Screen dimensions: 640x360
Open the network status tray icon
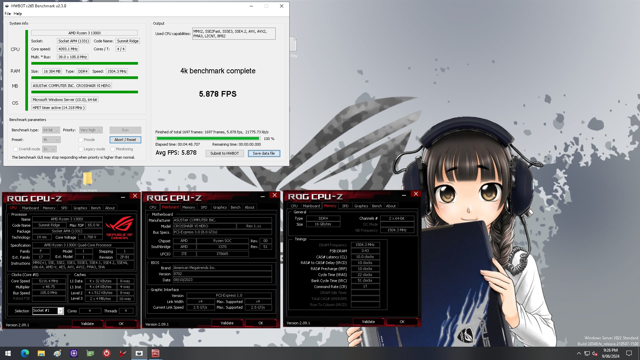(587, 353)
